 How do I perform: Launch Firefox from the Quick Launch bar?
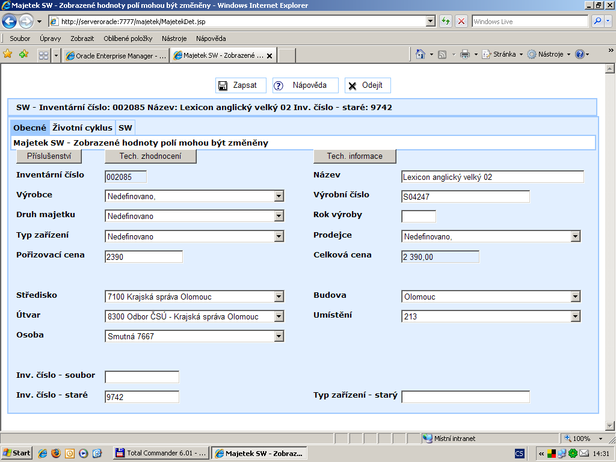point(56,453)
